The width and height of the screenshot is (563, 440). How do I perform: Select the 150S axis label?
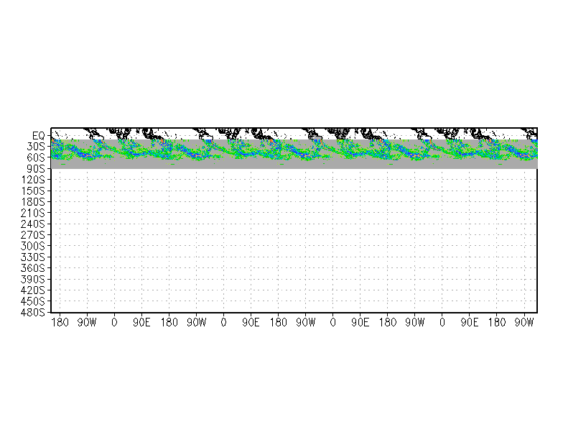tap(33, 191)
